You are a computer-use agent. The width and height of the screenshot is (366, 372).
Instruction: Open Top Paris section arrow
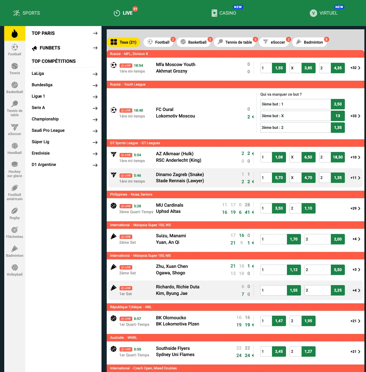(x=95, y=33)
